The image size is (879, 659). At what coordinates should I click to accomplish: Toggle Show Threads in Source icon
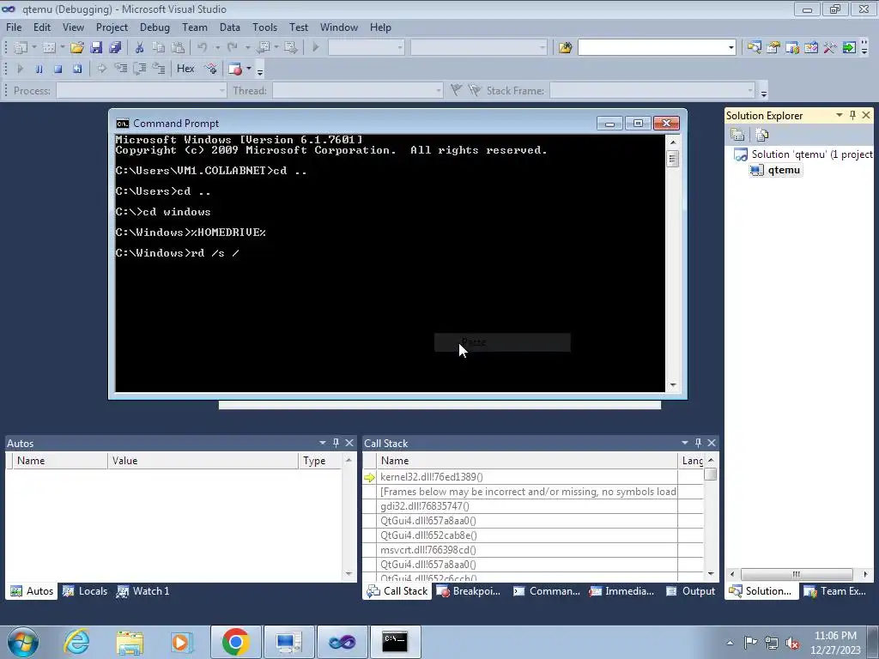point(211,69)
